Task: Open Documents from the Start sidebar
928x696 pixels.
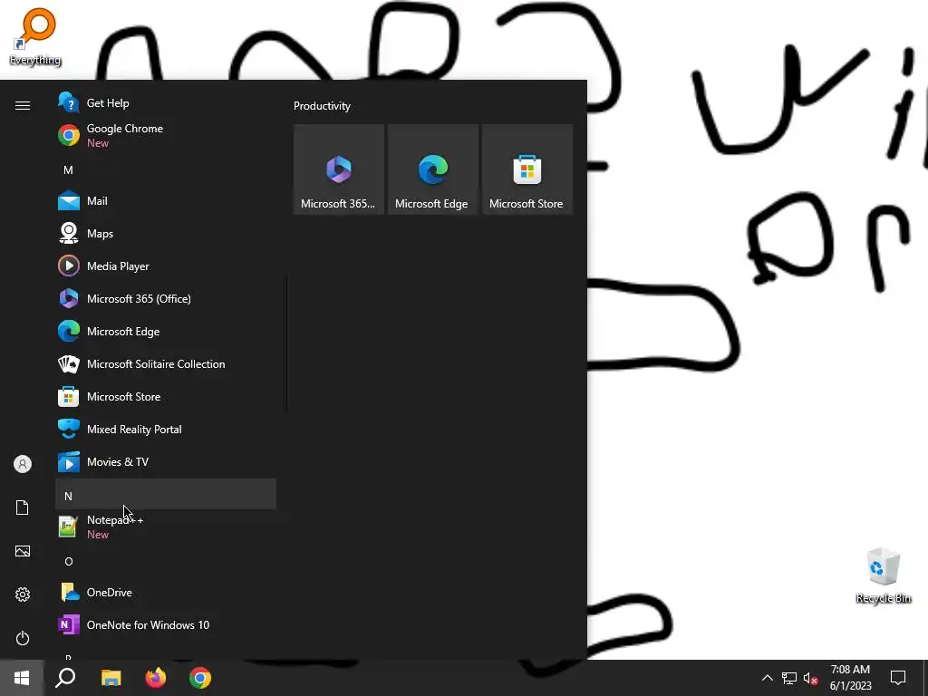Action: click(23, 507)
